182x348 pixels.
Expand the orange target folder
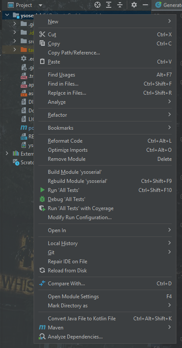15,49
